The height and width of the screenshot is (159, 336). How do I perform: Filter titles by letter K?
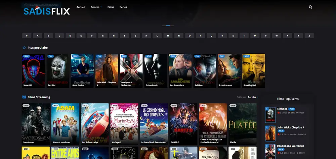146,36
